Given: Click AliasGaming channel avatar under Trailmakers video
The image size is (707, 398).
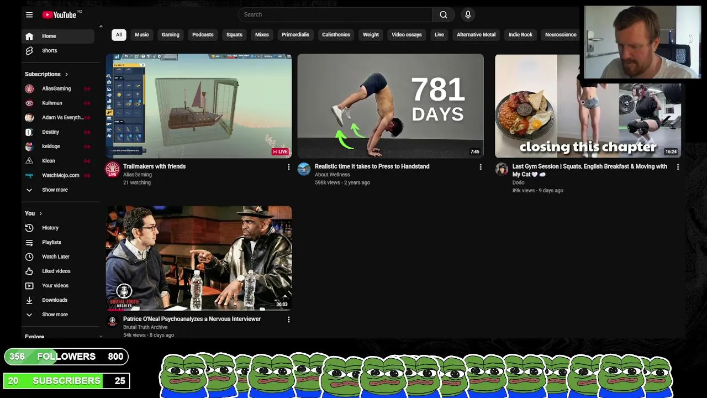Looking at the screenshot, I should click(113, 170).
